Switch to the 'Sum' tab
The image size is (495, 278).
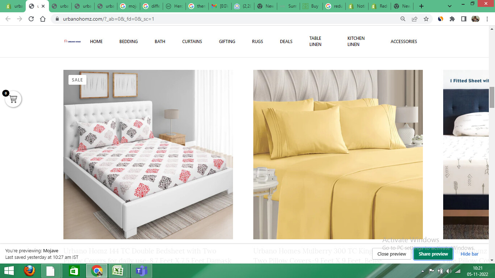pos(288,6)
